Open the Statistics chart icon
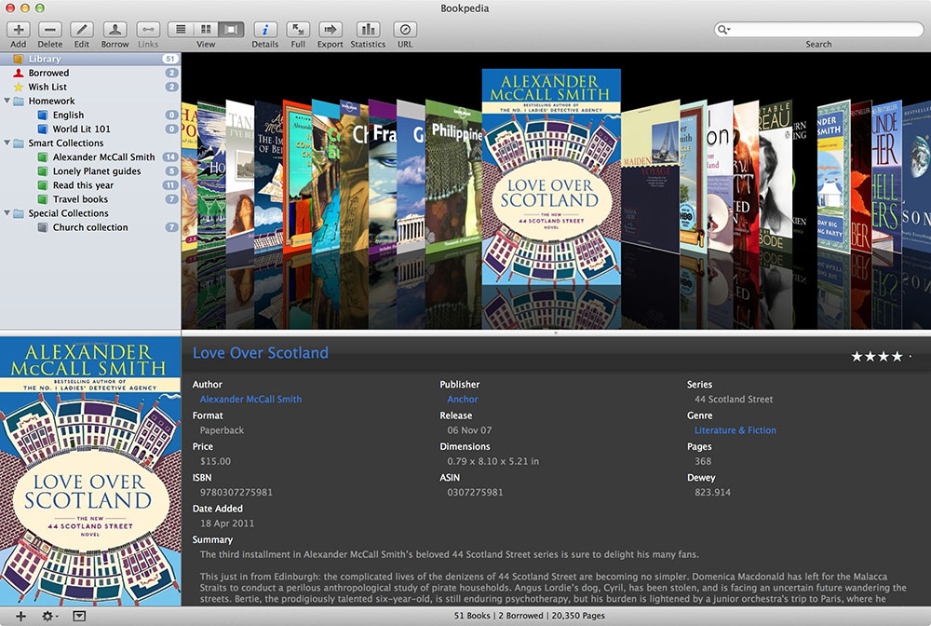 pyautogui.click(x=368, y=29)
